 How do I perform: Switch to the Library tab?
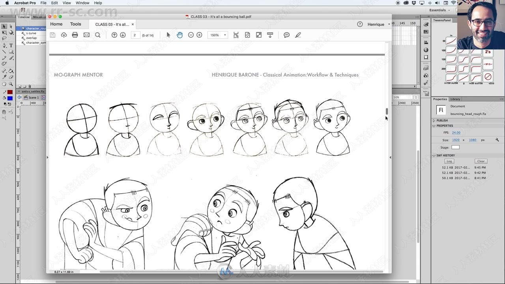455,99
